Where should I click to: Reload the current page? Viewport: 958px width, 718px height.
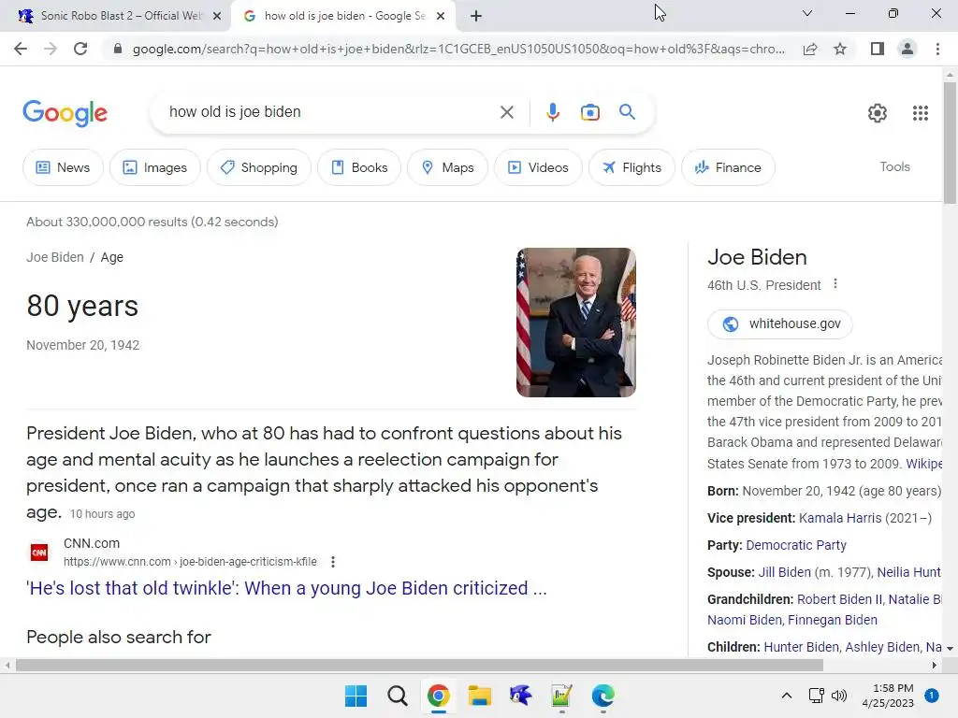pos(80,49)
